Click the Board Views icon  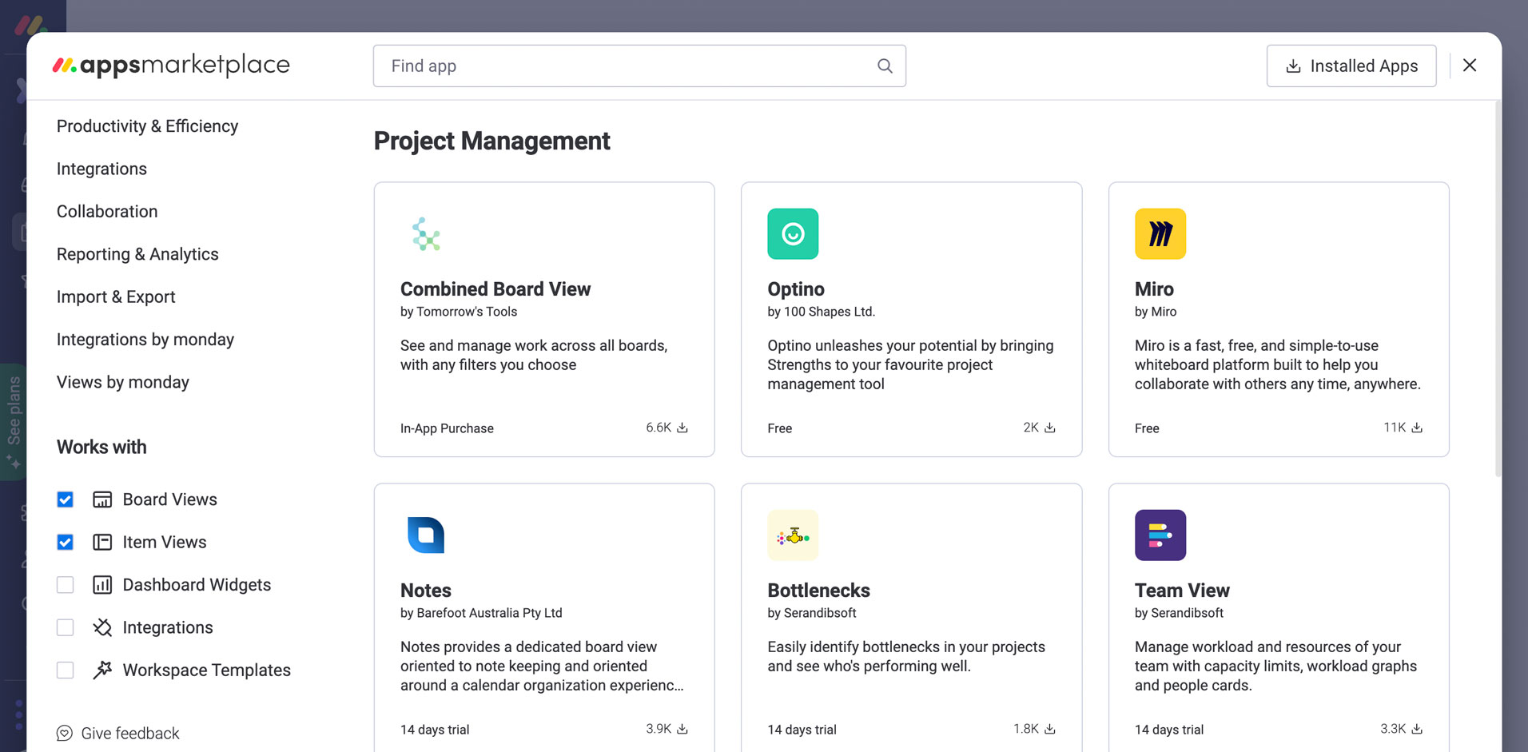coord(102,499)
